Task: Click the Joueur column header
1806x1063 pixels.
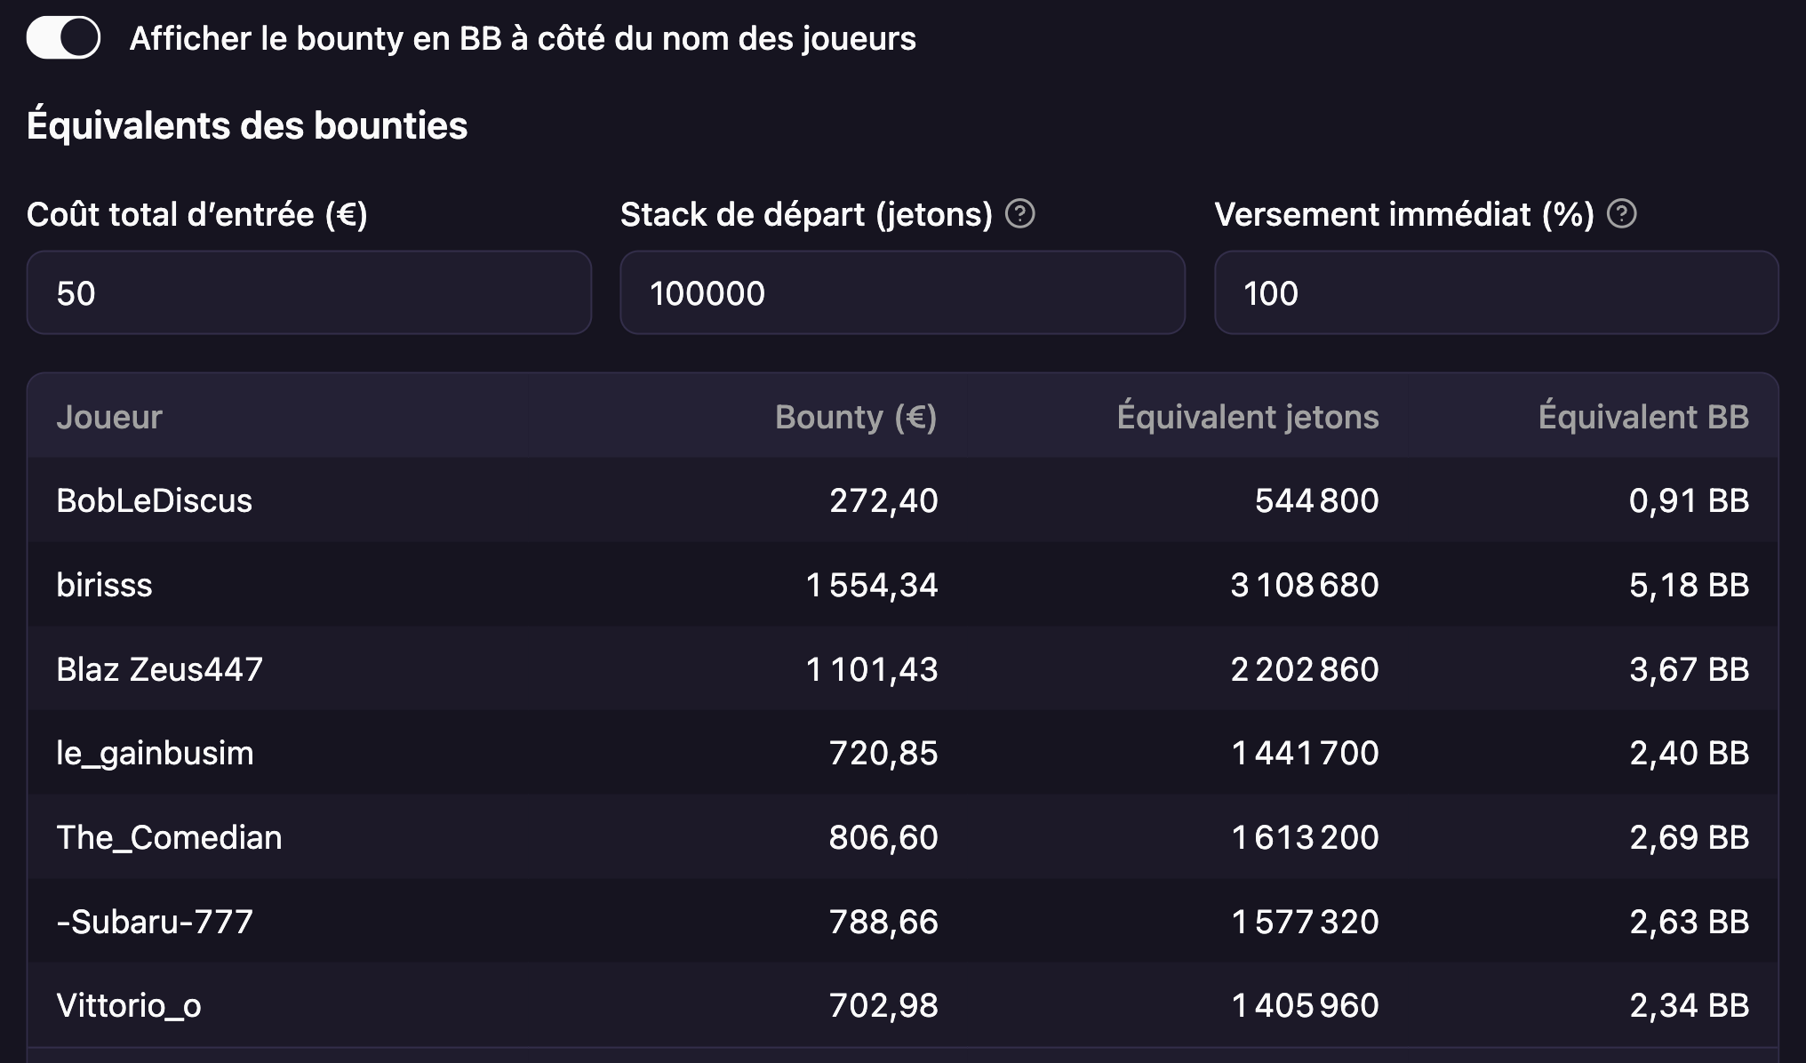Action: [x=109, y=417]
